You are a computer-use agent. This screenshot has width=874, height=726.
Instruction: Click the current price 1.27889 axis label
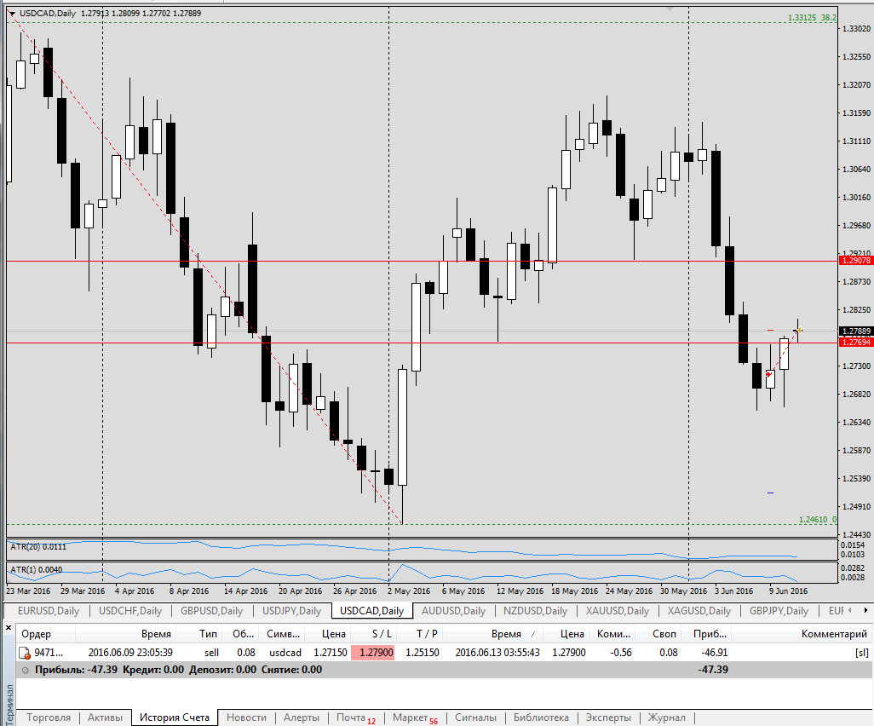(x=855, y=331)
